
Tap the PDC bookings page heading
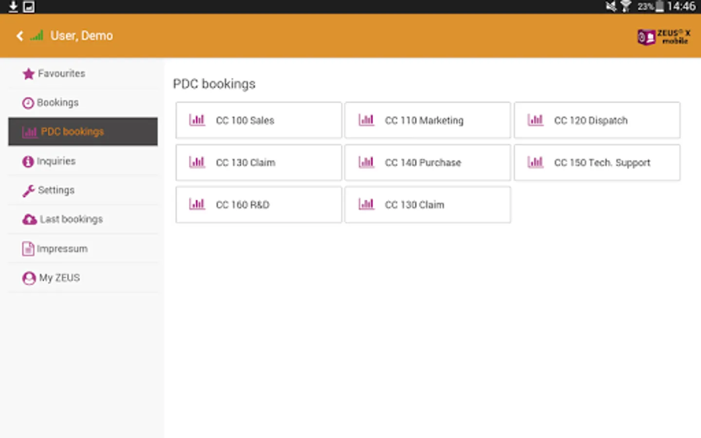tap(214, 84)
